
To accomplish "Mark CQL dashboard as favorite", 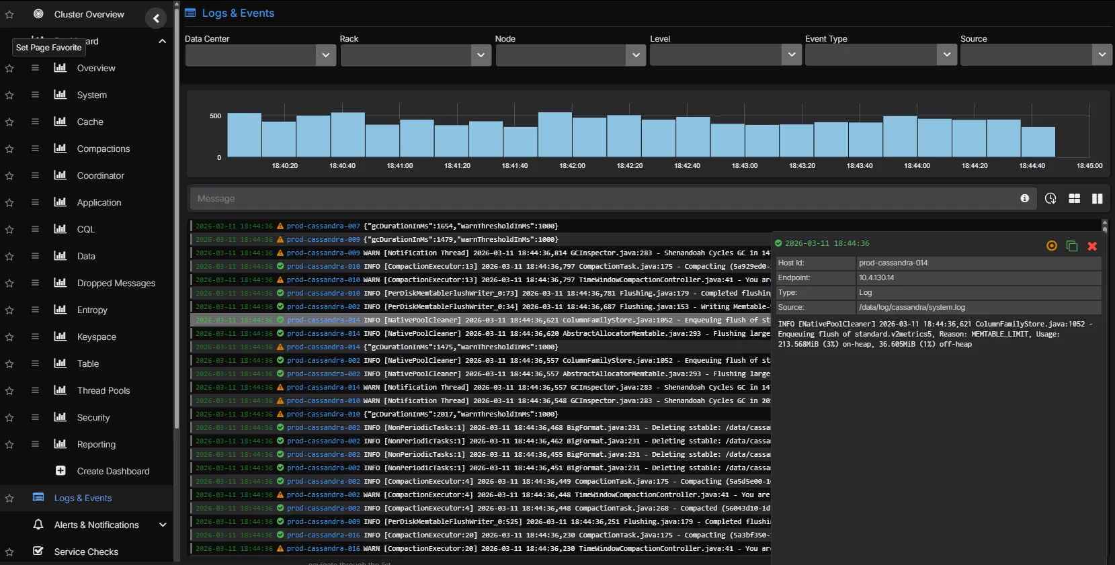I will 9,229.
